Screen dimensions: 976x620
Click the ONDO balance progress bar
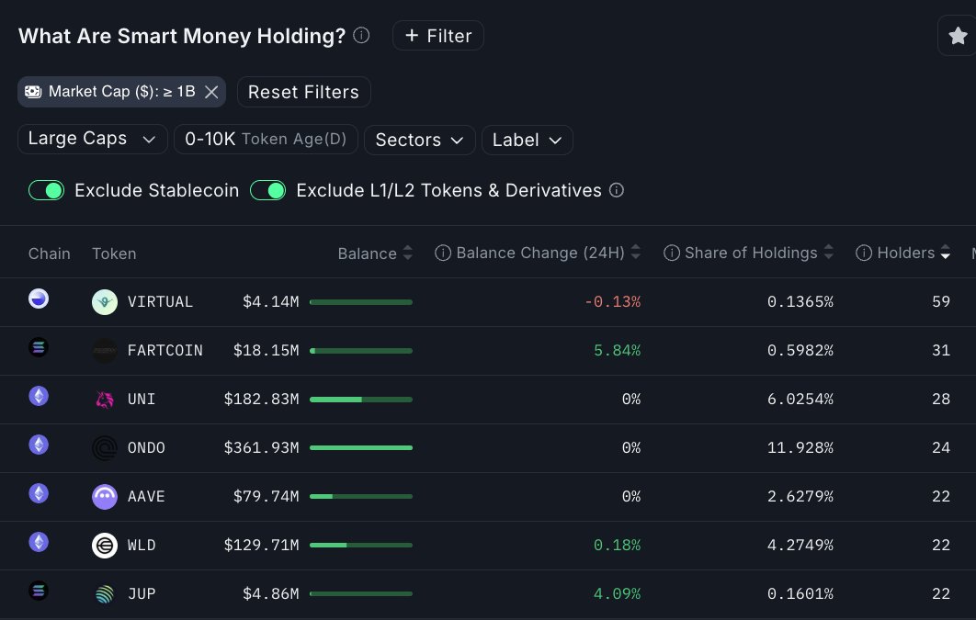tap(361, 447)
